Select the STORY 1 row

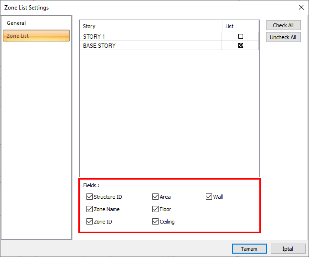[x=143, y=36]
